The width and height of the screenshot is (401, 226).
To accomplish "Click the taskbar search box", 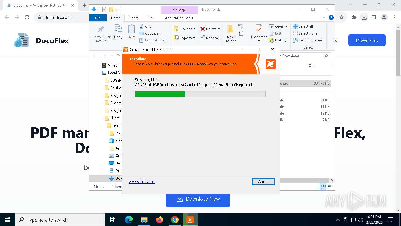I will [60, 220].
